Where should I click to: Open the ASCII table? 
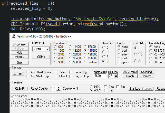click(130, 72)
